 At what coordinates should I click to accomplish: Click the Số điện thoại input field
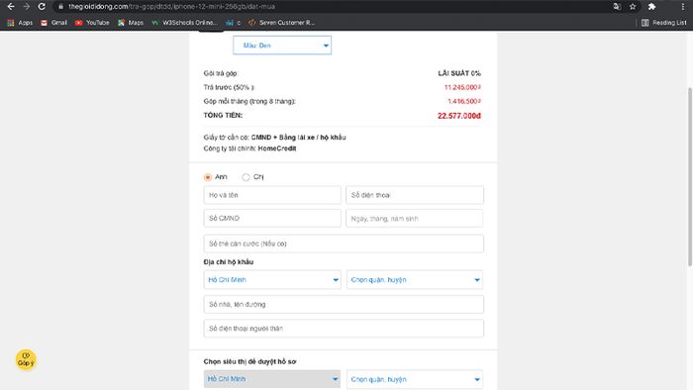[415, 195]
